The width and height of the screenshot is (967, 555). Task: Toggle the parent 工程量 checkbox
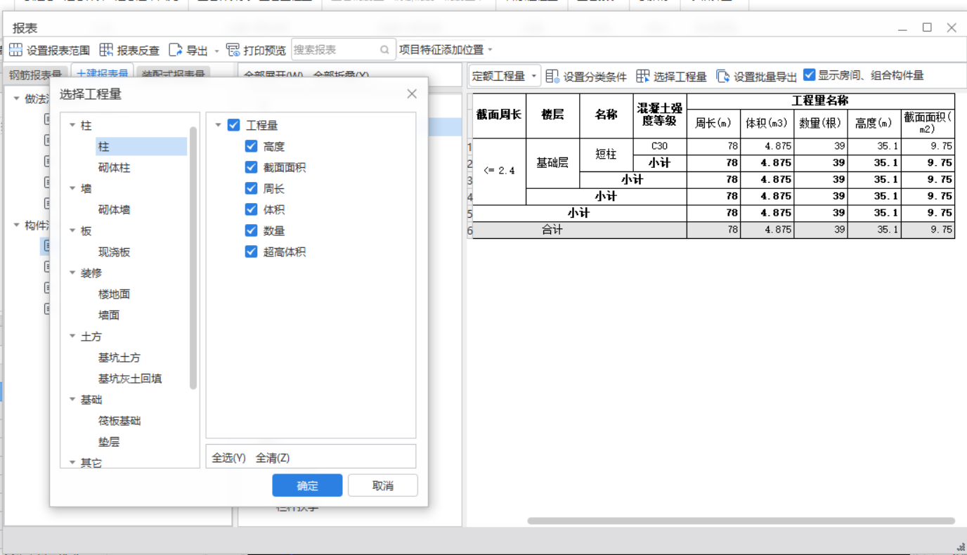[x=234, y=125]
